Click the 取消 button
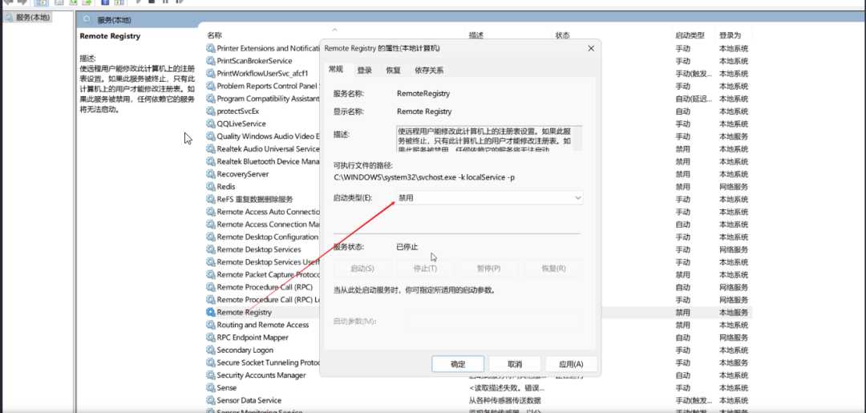The height and width of the screenshot is (413, 866). pyautogui.click(x=514, y=364)
